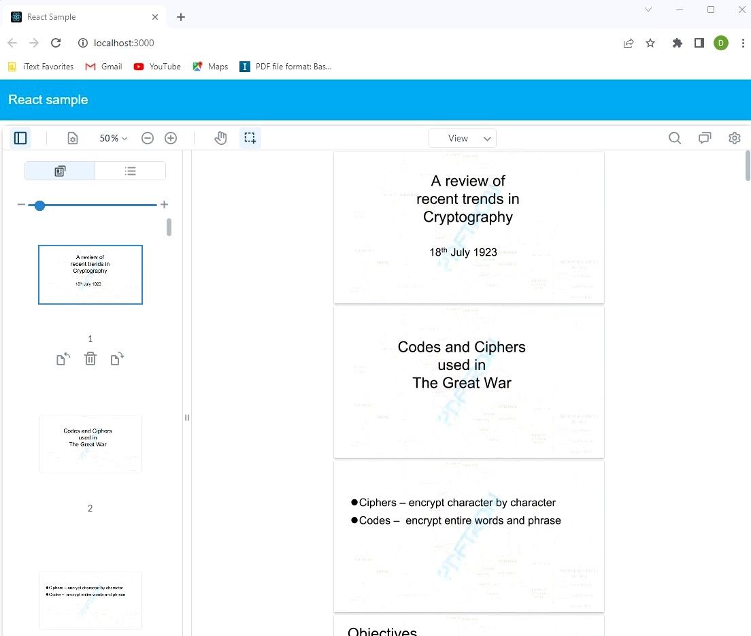Keep Thumbnails panel view selected
Screen dimensions: 751x636
(60, 170)
